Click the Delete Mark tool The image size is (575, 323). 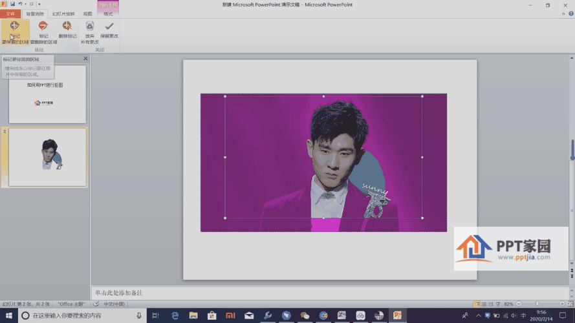click(67, 30)
